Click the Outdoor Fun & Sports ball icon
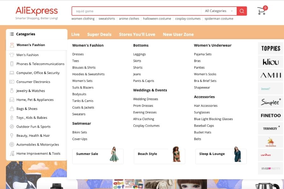This screenshot has height=189, width=284. pyautogui.click(x=12, y=127)
